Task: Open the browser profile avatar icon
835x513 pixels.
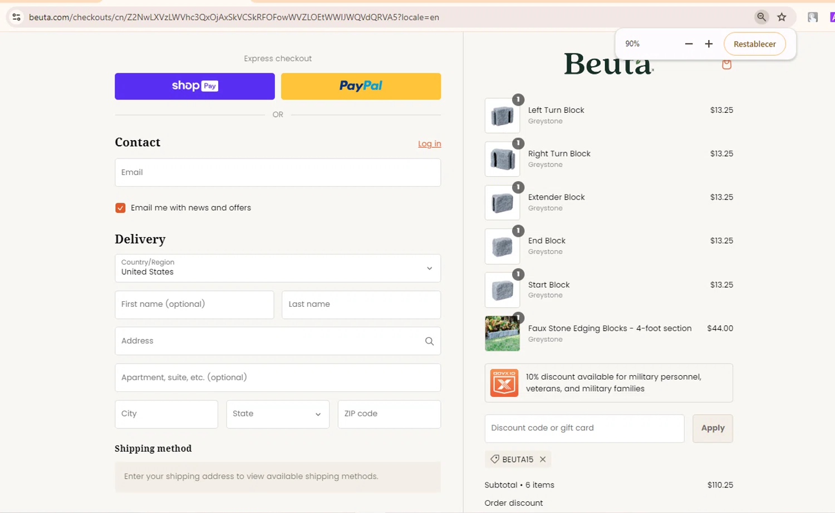Action: (813, 17)
